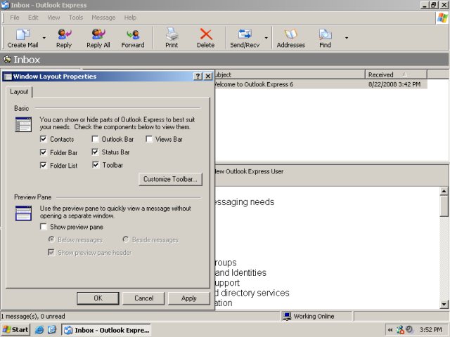Uncheck the Status Bar checkbox
This screenshot has width=450, height=337.
[95, 152]
